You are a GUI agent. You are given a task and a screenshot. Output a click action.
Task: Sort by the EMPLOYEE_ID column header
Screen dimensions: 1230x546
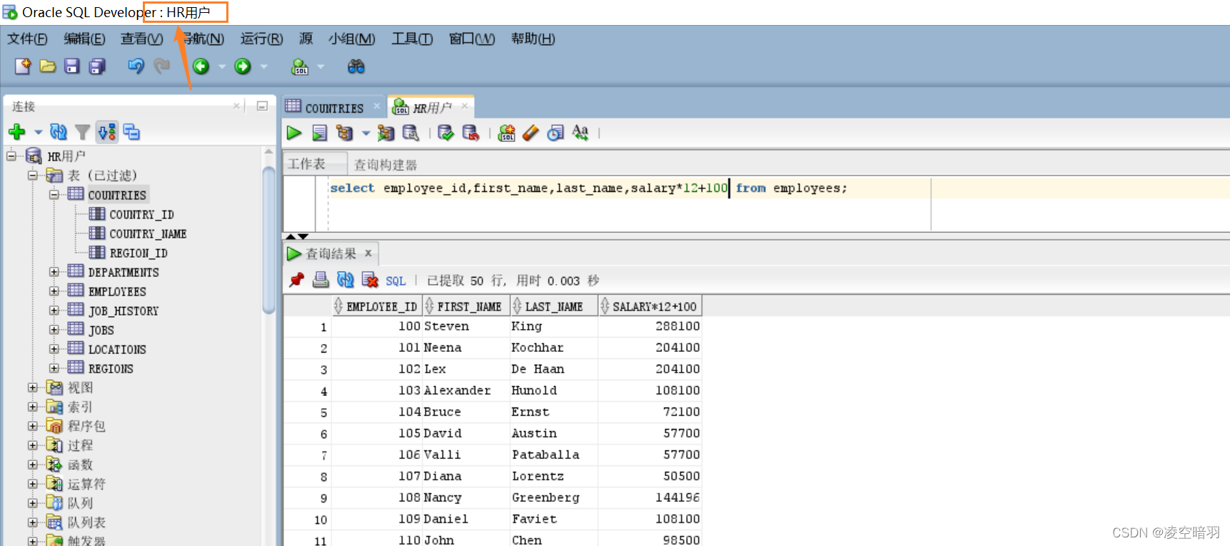pos(377,306)
